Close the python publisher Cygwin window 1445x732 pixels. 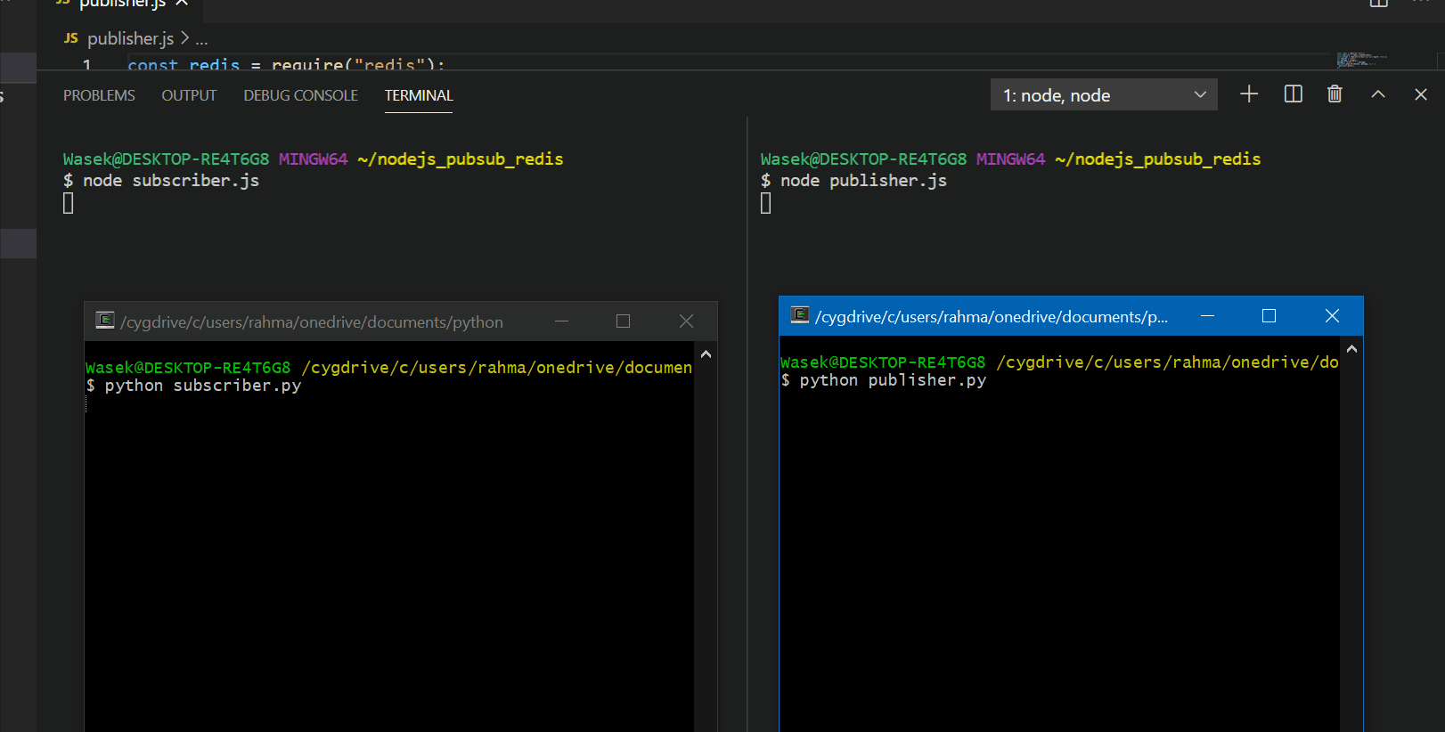(1332, 316)
